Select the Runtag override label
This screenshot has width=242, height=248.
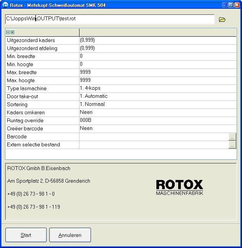click(x=25, y=121)
